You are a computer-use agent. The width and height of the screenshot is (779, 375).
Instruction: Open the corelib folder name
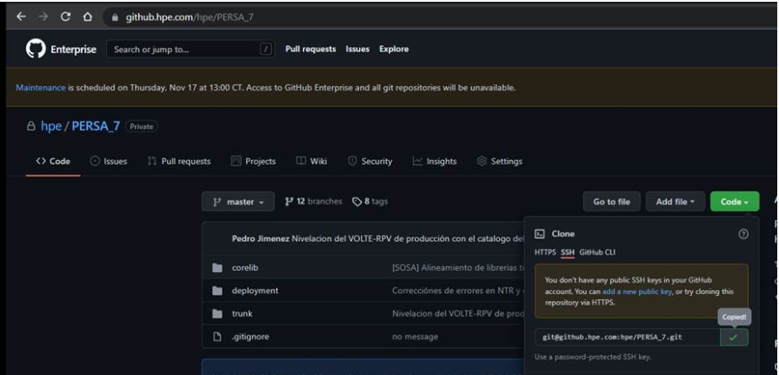coord(245,268)
